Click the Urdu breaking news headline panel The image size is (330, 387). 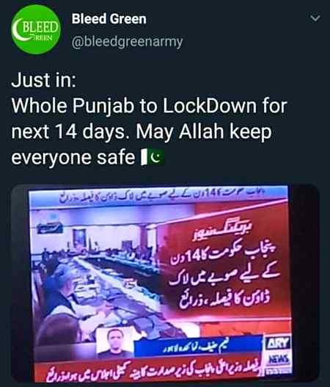(224, 264)
